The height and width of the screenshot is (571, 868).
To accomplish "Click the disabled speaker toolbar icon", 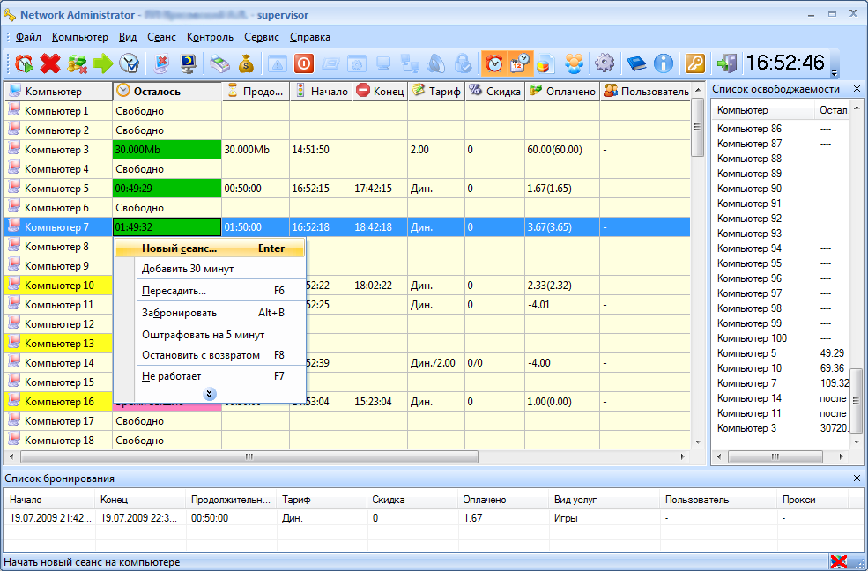I will [x=437, y=63].
